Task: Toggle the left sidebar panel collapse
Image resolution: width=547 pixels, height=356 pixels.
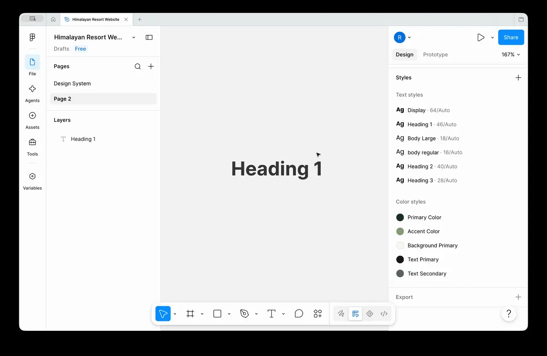Action: click(149, 37)
